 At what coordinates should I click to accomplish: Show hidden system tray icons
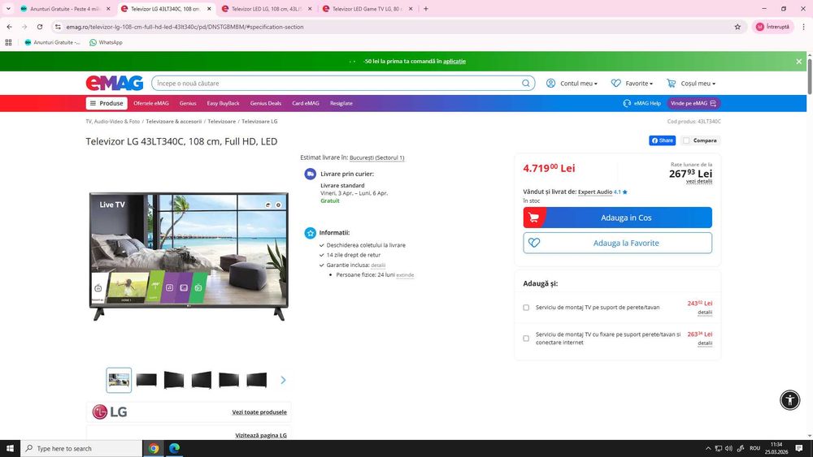(708, 448)
